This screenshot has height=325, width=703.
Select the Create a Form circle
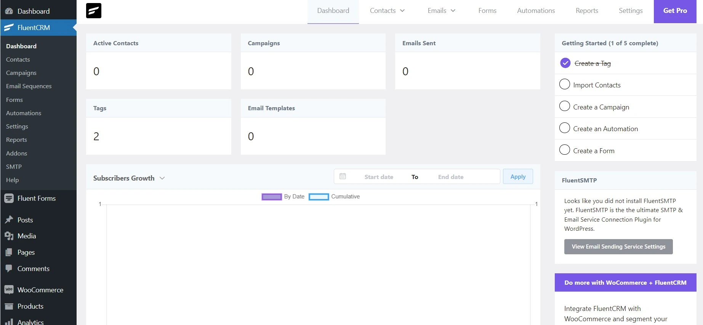(x=565, y=150)
